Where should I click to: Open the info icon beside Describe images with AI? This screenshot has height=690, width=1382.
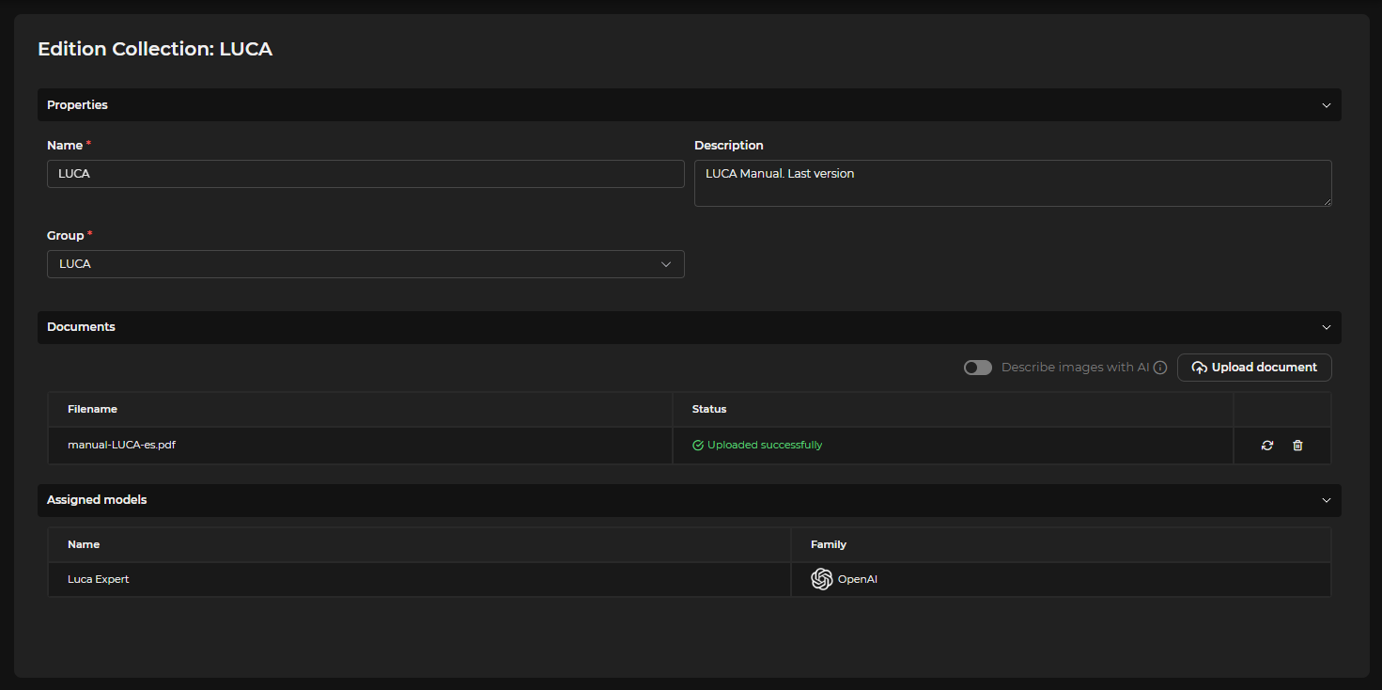(x=1160, y=368)
